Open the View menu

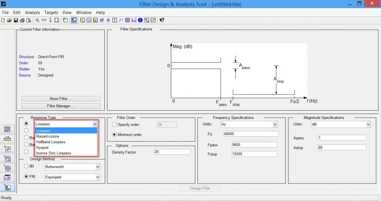tap(67, 12)
